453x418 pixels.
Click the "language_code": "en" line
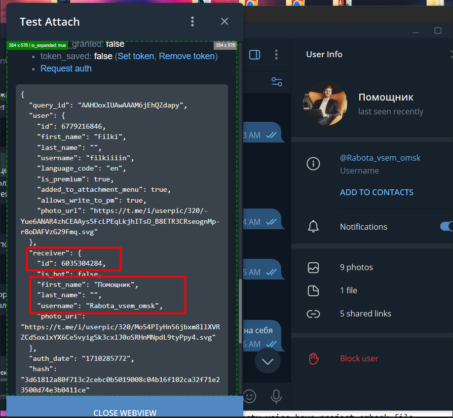81,169
